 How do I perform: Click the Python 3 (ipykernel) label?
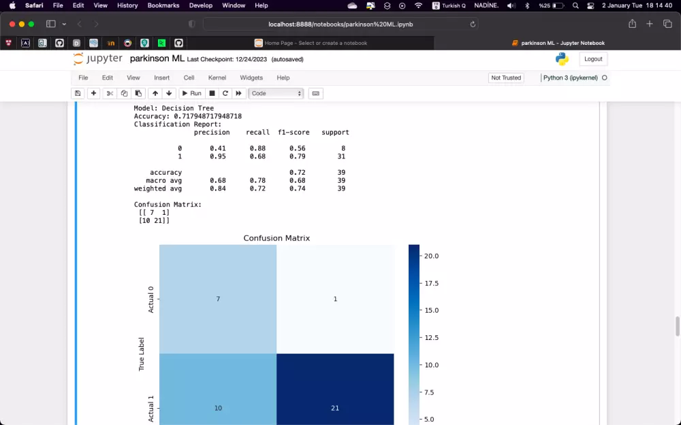click(570, 78)
